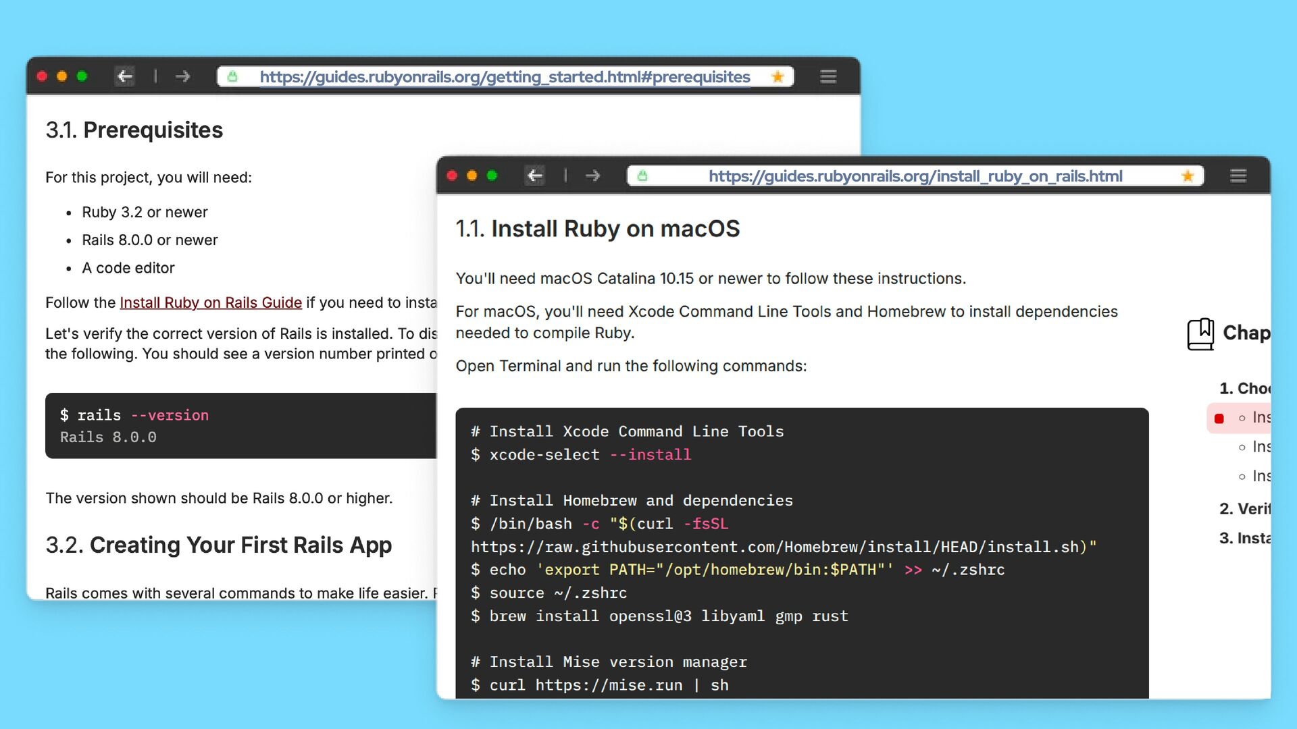
Task: Click the 'brew install openssl@3 libyaml gmp rust' command
Action: 659,616
